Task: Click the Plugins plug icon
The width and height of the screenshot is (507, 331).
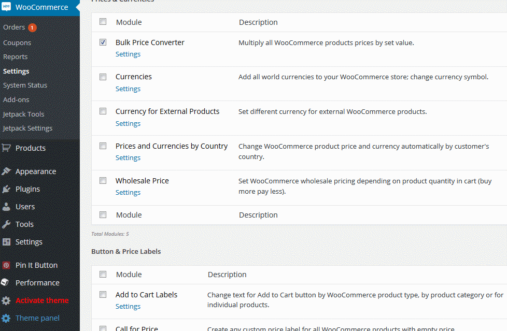Action: [6, 189]
